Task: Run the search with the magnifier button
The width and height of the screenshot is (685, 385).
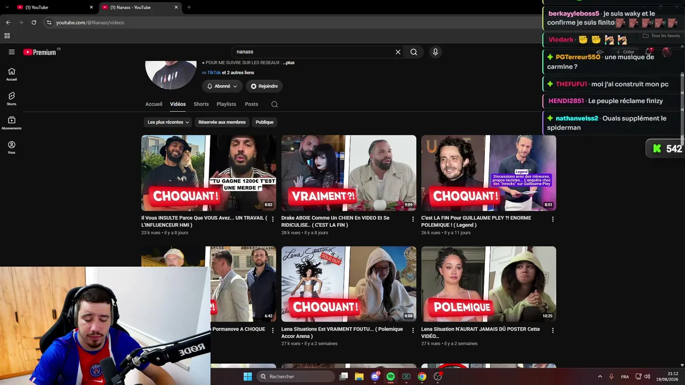Action: tap(414, 52)
